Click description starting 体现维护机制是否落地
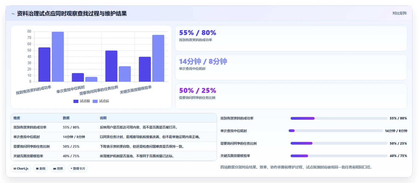The width and height of the screenshot is (418, 183). pos(137,156)
